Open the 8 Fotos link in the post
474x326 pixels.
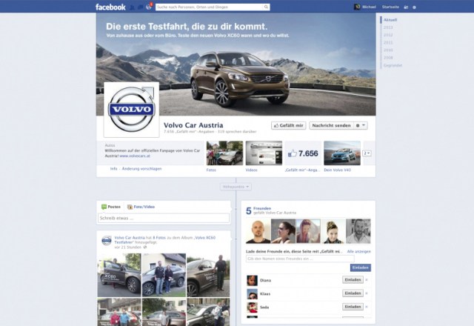tap(159, 238)
